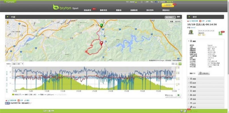The height and width of the screenshot is (113, 229).
Task: Click the gray button below the summary stats
Action: (x=204, y=73)
